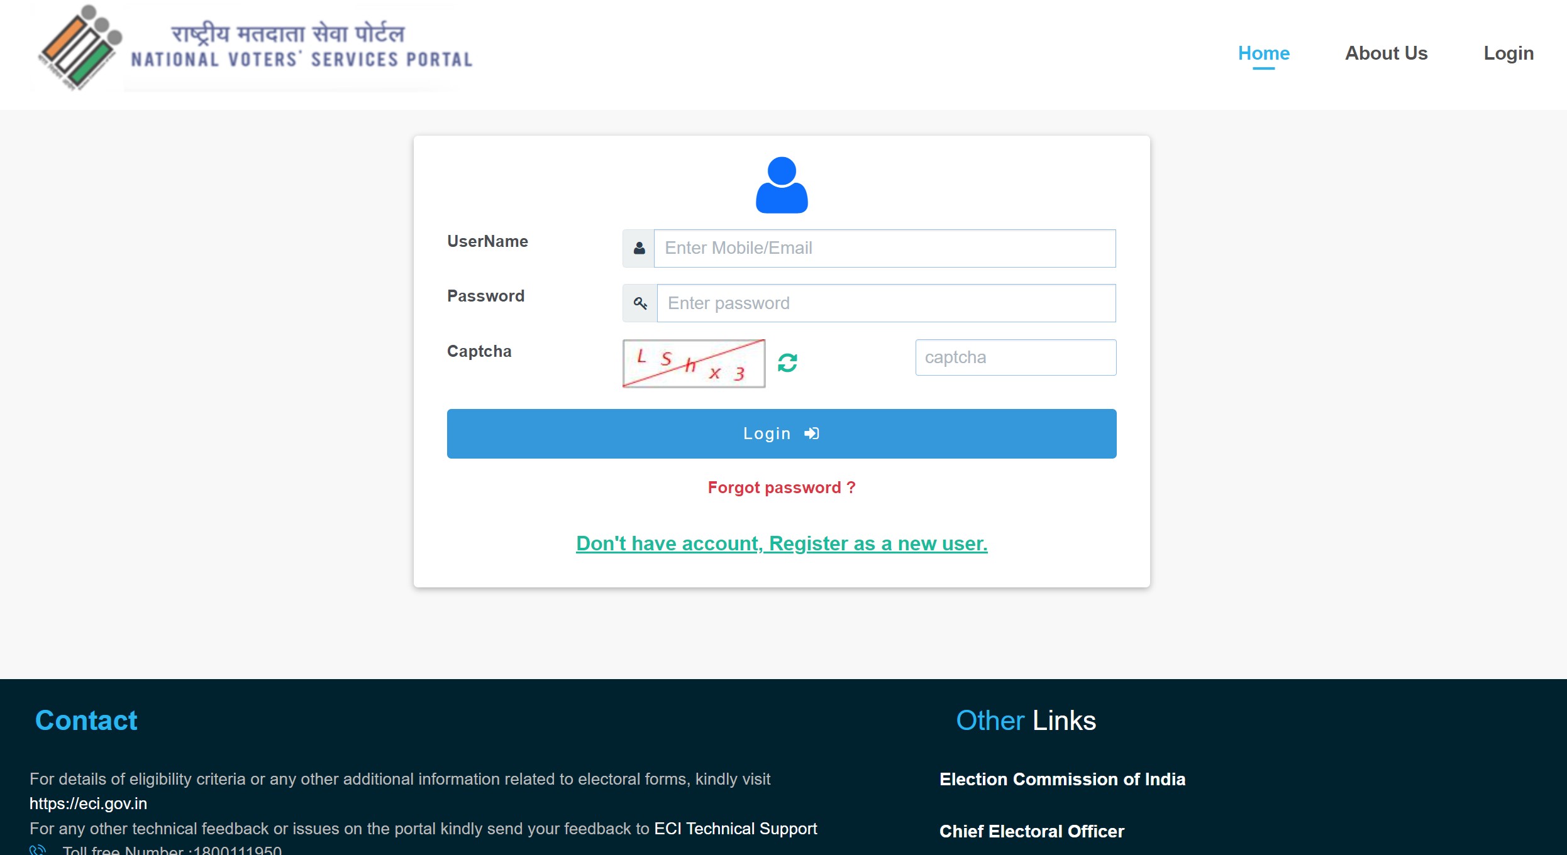Click the Election Commission of India footer link

[1062, 779]
